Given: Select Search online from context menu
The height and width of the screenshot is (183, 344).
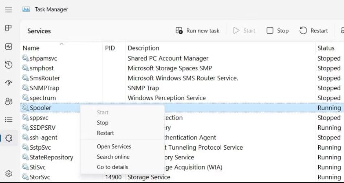Looking at the screenshot, I should tap(113, 157).
